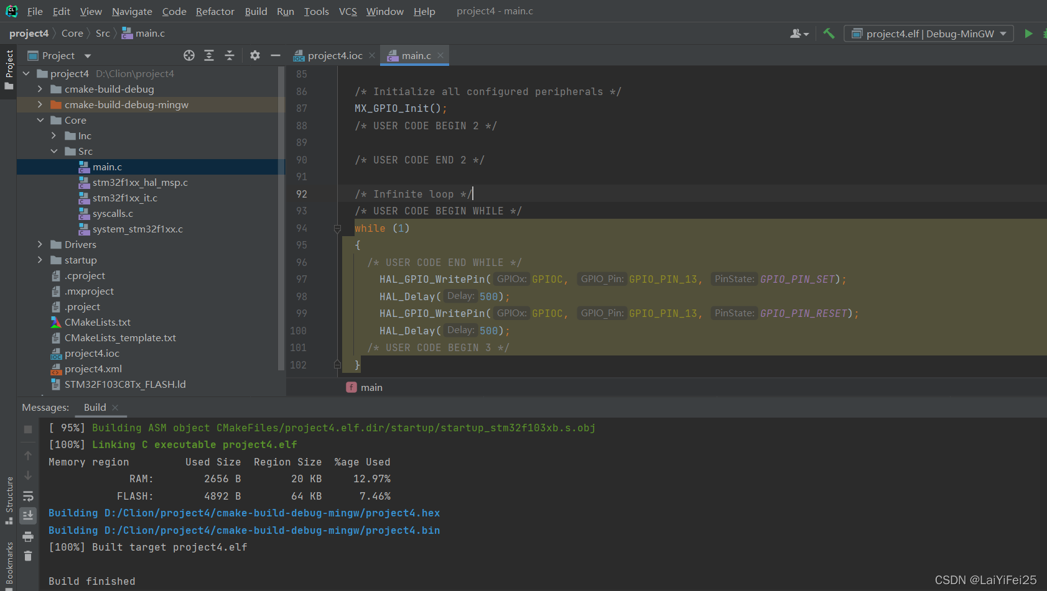Expand the Inc folder

point(54,136)
